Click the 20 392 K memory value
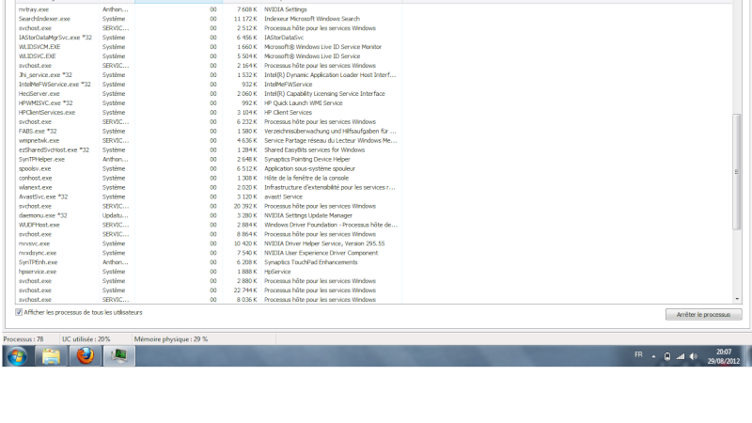Image resolution: width=752 pixels, height=423 pixels. pos(245,206)
